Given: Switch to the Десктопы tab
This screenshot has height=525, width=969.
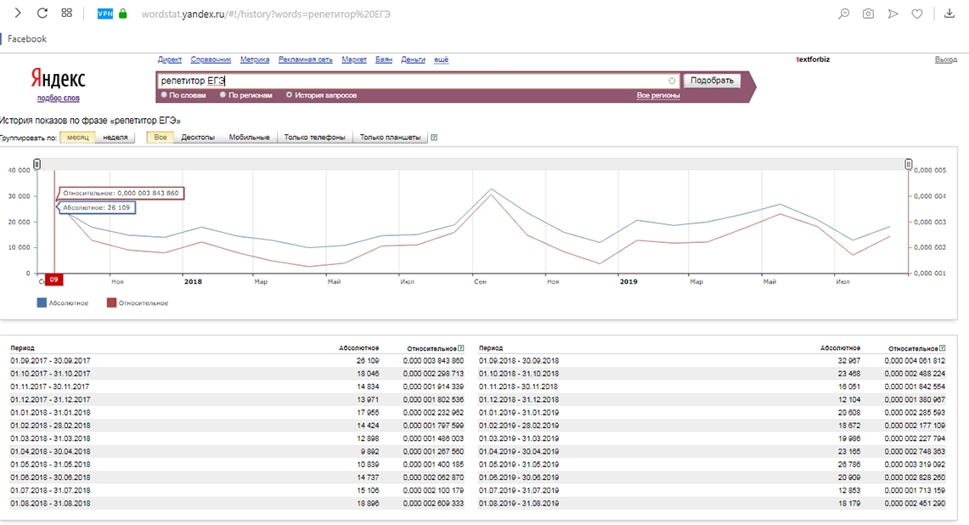Looking at the screenshot, I should coord(198,138).
